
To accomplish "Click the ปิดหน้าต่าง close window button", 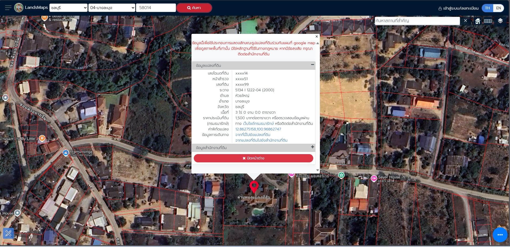I will [253, 158].
